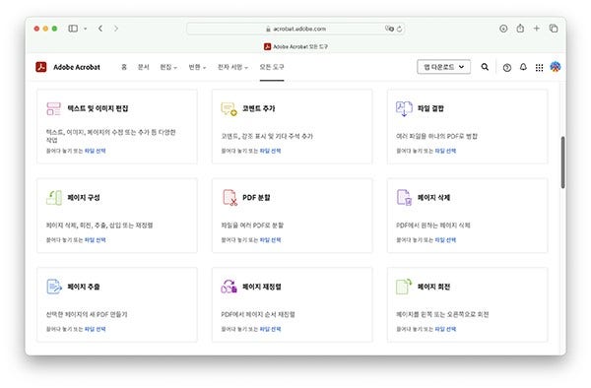Viewport: 591px width, 388px height.
Task: Click the 페이지 삭제 card title
Action: [x=433, y=198]
